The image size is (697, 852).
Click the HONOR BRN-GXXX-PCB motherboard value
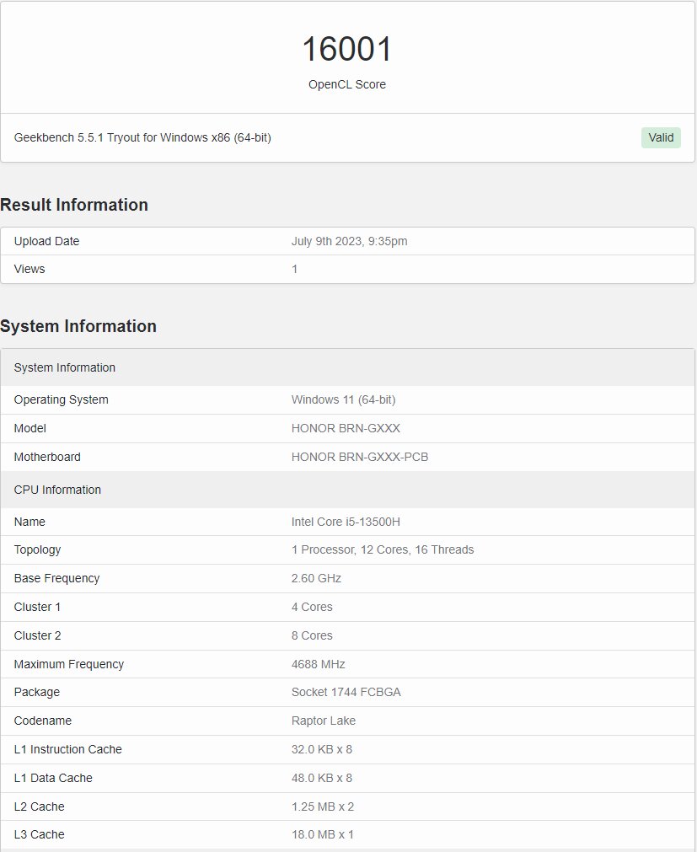coord(360,457)
